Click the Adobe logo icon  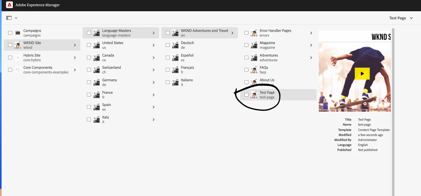[x=9, y=5]
